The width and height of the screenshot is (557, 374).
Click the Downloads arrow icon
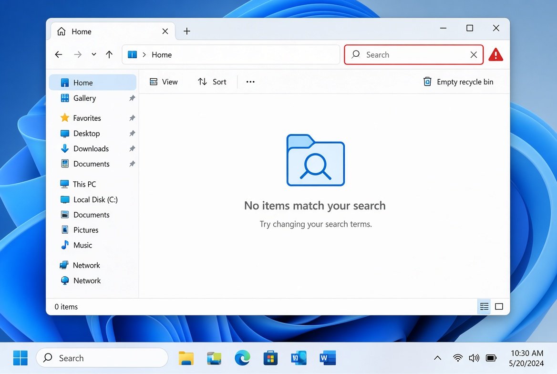[x=65, y=149]
